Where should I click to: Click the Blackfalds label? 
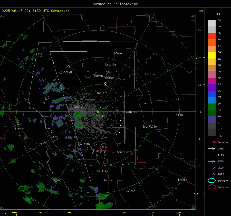pyautogui.click(x=109, y=71)
